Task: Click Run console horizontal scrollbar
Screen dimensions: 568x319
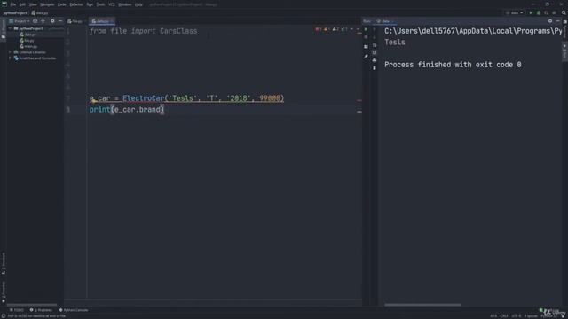Action: pos(422,305)
